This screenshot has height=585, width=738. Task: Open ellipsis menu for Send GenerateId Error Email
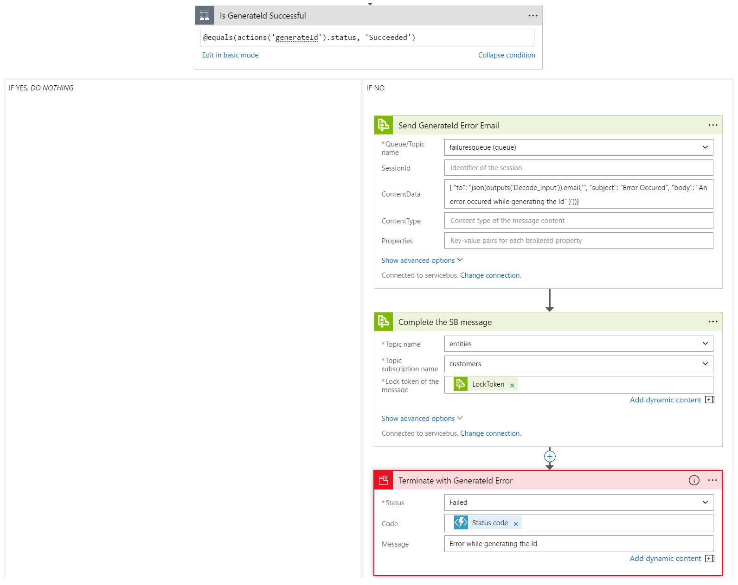click(x=712, y=125)
